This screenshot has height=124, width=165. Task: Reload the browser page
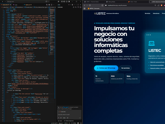[90, 6]
